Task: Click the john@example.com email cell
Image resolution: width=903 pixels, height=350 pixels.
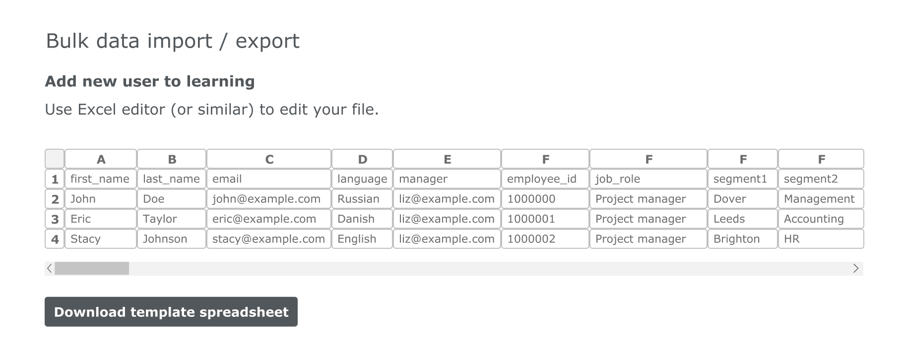Action: [x=269, y=199]
